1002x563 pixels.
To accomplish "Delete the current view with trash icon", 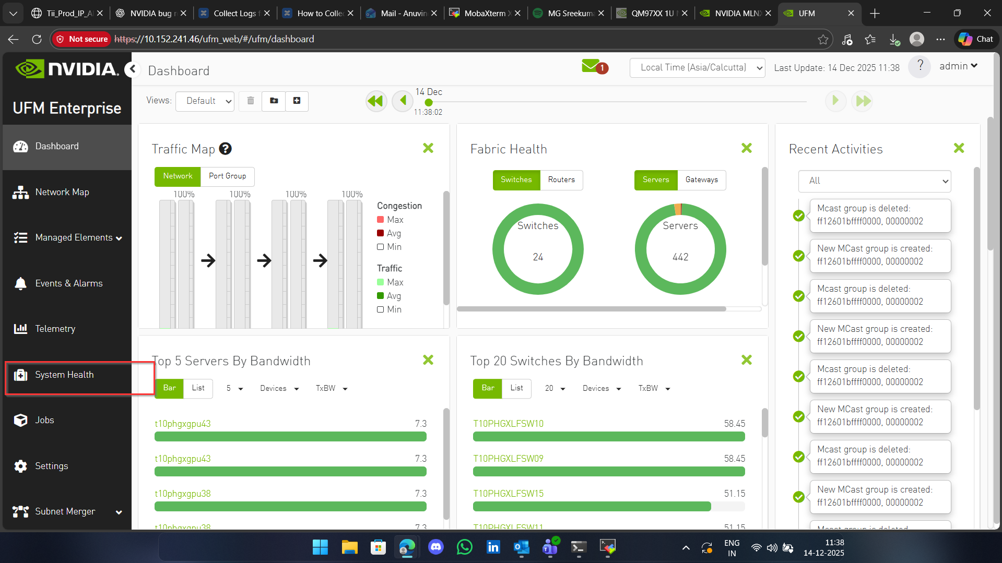I will 251,101.
